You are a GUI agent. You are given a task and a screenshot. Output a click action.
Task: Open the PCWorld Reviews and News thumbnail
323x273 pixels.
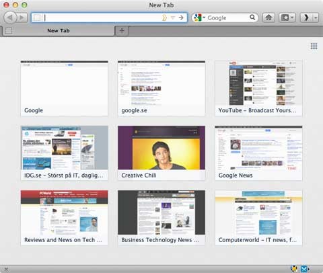[64, 218]
